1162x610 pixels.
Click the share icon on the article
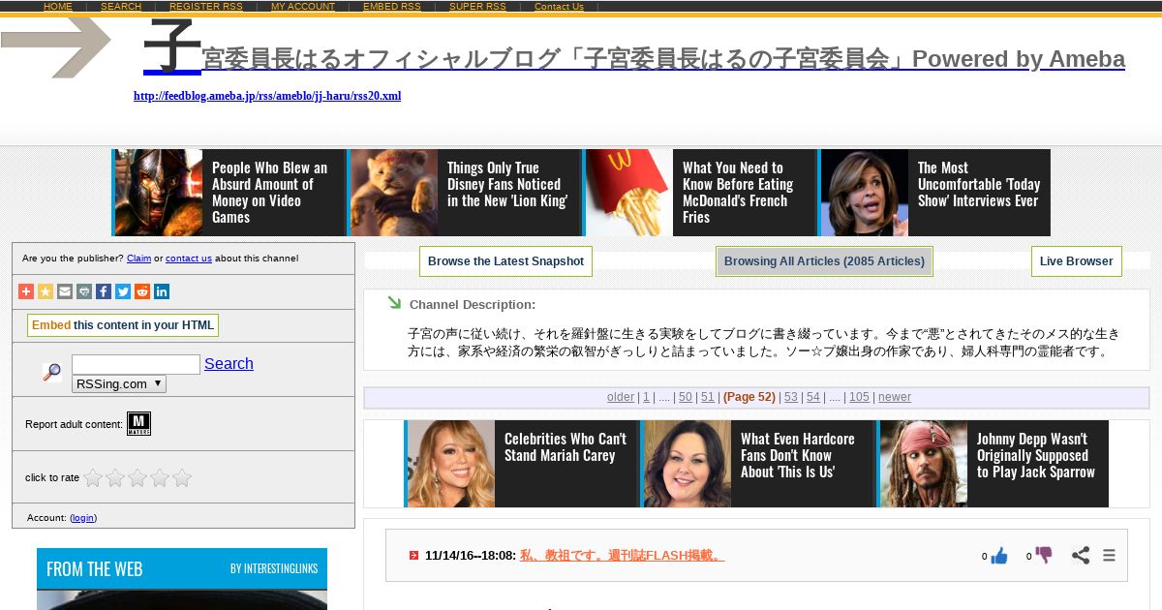[x=1081, y=556]
